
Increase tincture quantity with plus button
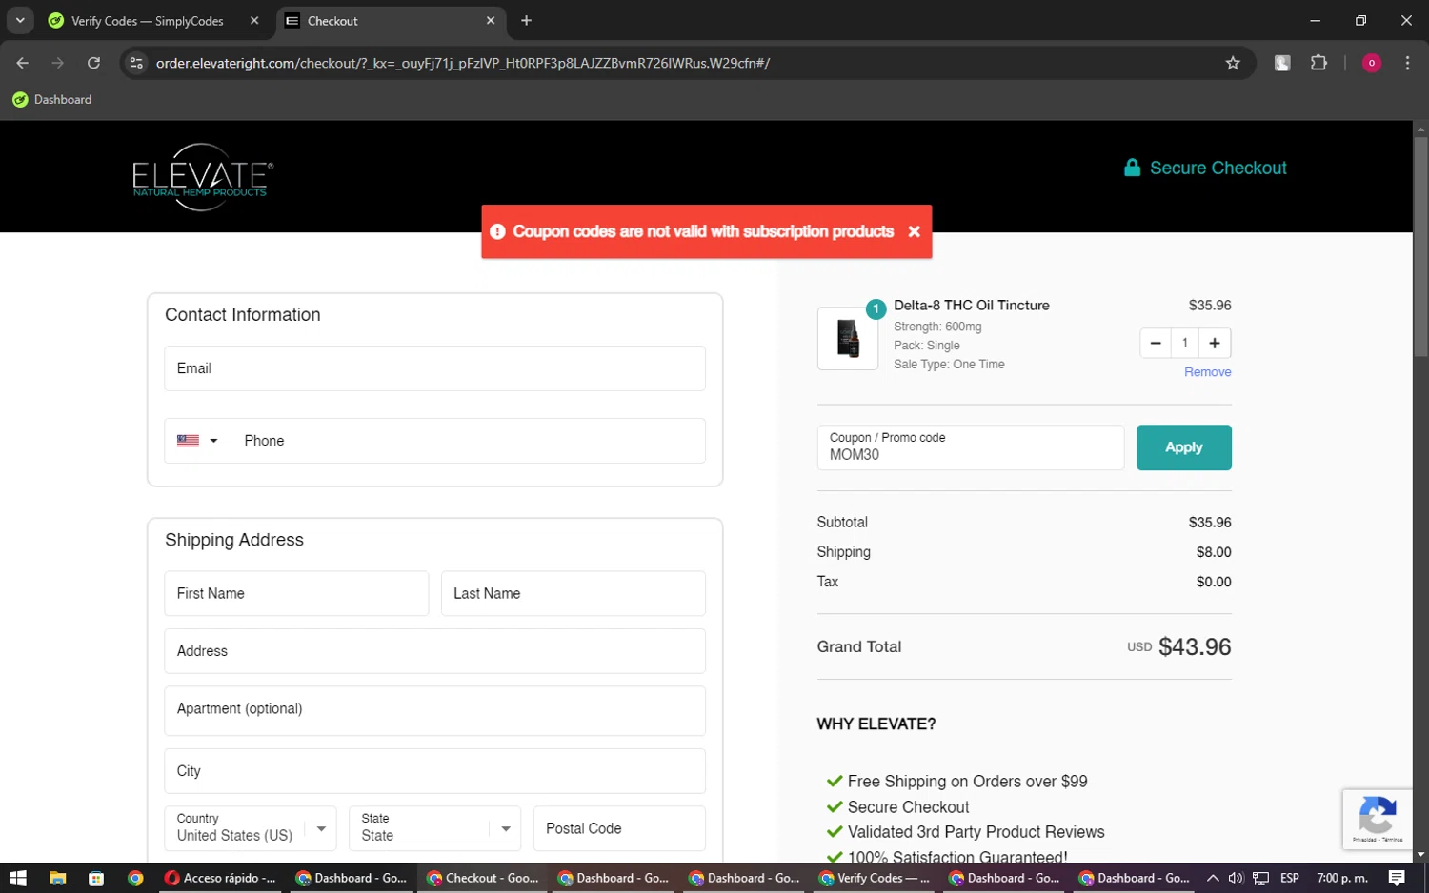click(x=1214, y=343)
